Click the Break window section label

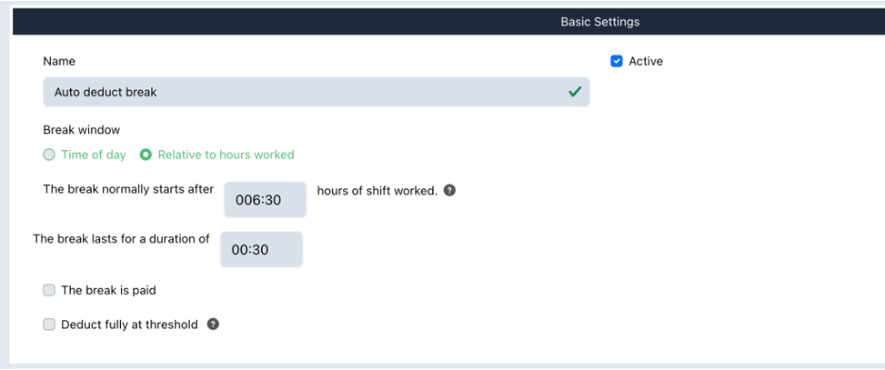tap(82, 129)
